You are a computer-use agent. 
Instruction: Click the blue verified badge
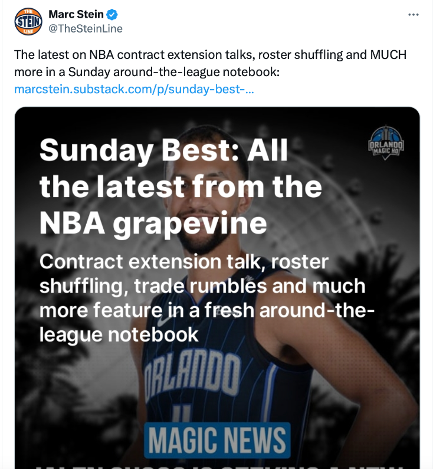point(111,14)
